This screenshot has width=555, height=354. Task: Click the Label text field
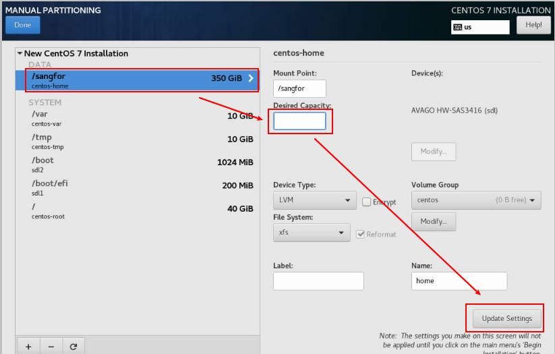point(318,281)
